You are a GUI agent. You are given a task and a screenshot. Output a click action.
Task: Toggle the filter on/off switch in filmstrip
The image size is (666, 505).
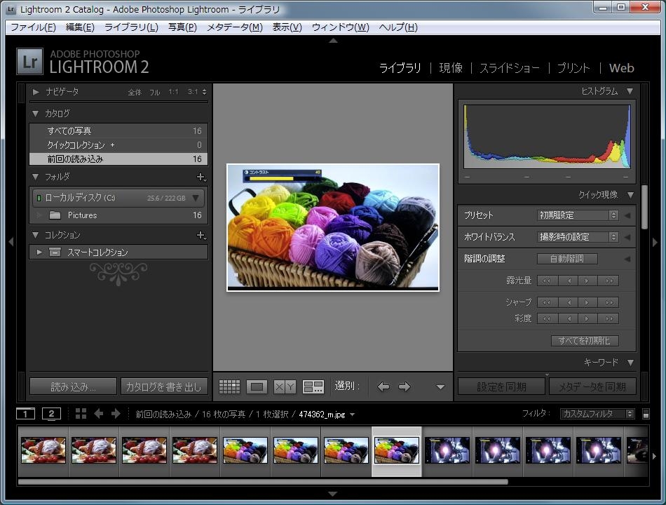click(646, 415)
